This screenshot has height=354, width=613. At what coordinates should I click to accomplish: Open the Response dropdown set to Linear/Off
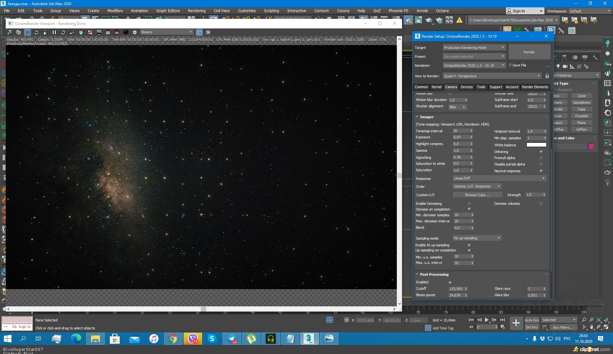pos(499,178)
